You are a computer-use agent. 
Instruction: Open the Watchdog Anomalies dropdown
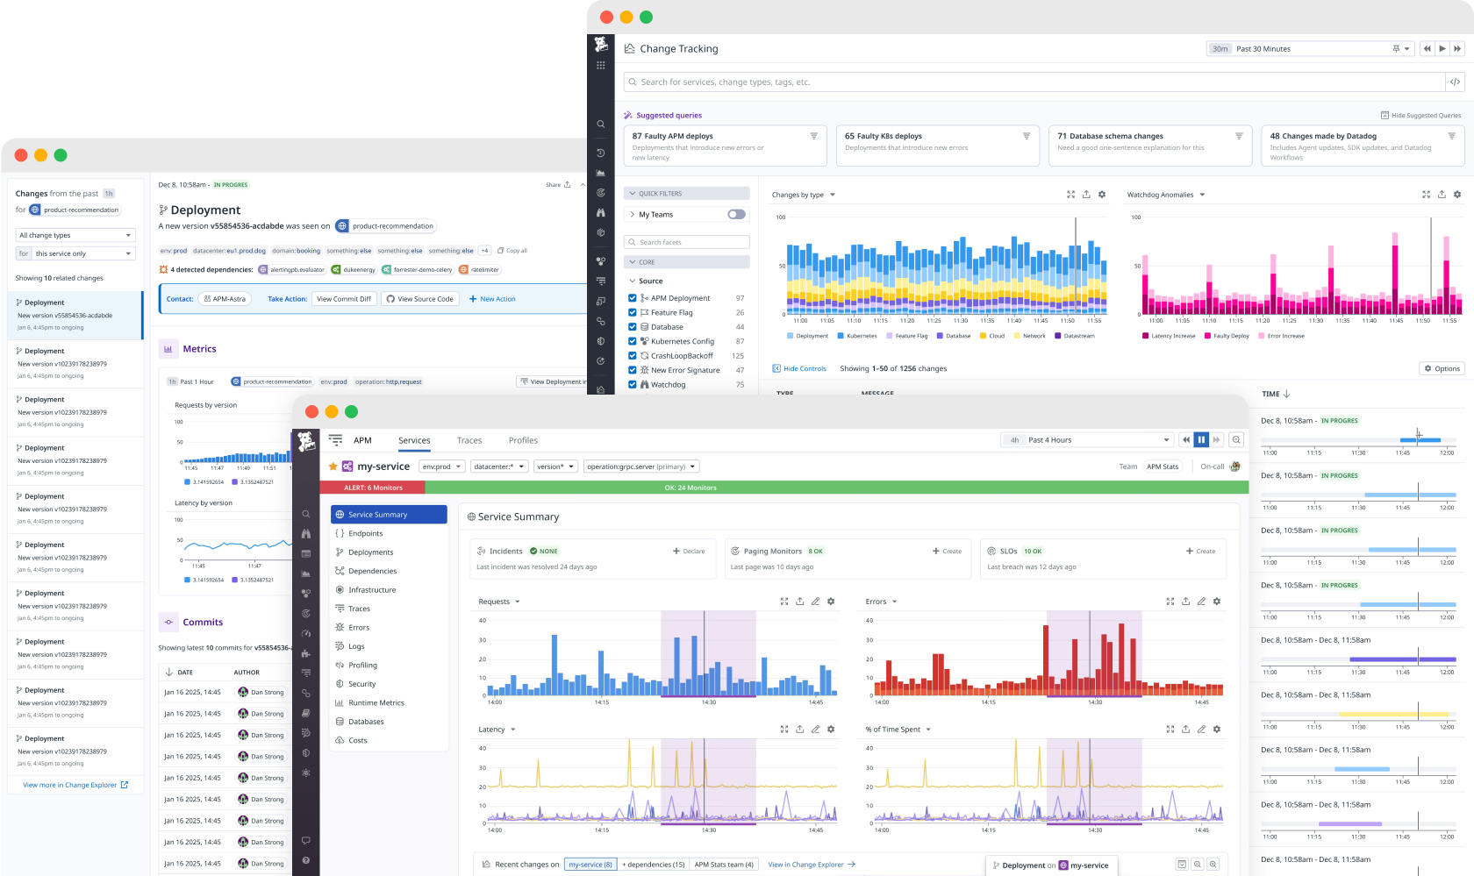[x=1166, y=195]
